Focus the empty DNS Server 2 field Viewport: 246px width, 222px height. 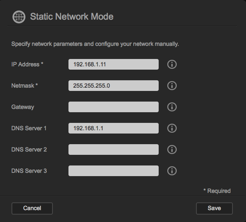tap(113, 150)
